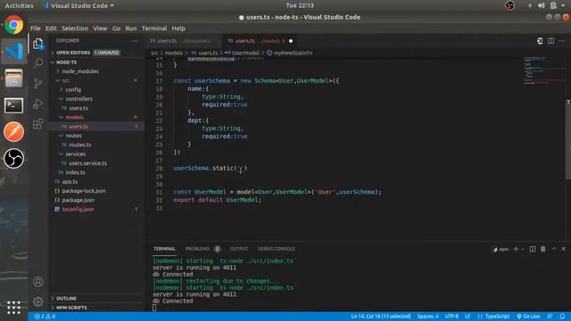The image size is (571, 321).
Task: Open Explorer panel More Actions ellipsis
Action: (x=135, y=41)
